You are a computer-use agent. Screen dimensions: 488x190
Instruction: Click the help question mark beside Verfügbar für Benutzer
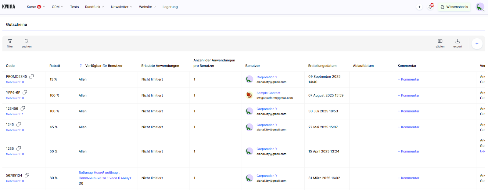click(x=81, y=66)
